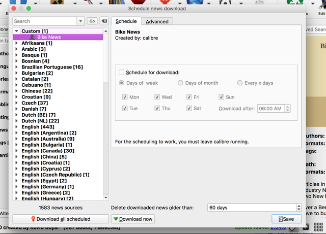Select the Bulgarian [2] tree row
This screenshot has height=234, width=326.
(58, 73)
